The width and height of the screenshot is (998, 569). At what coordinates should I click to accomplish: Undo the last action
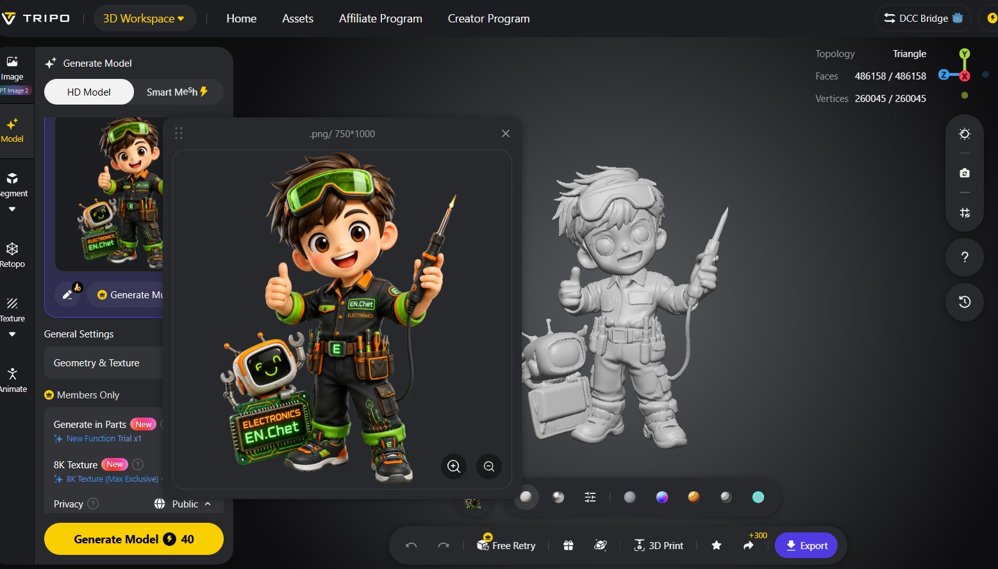click(412, 545)
